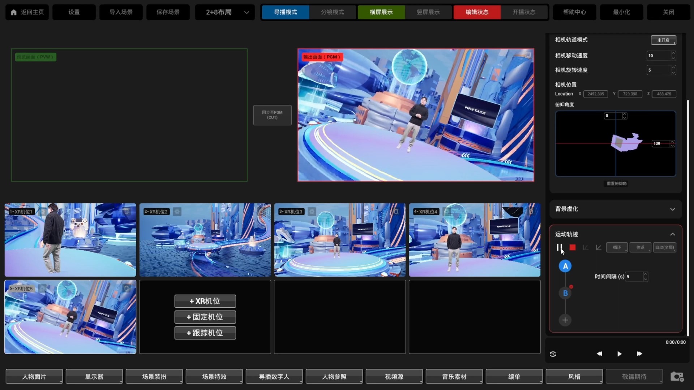Image resolution: width=694 pixels, height=390 pixels.
Task: Click the single-loop repeat icon
Action: click(553, 354)
